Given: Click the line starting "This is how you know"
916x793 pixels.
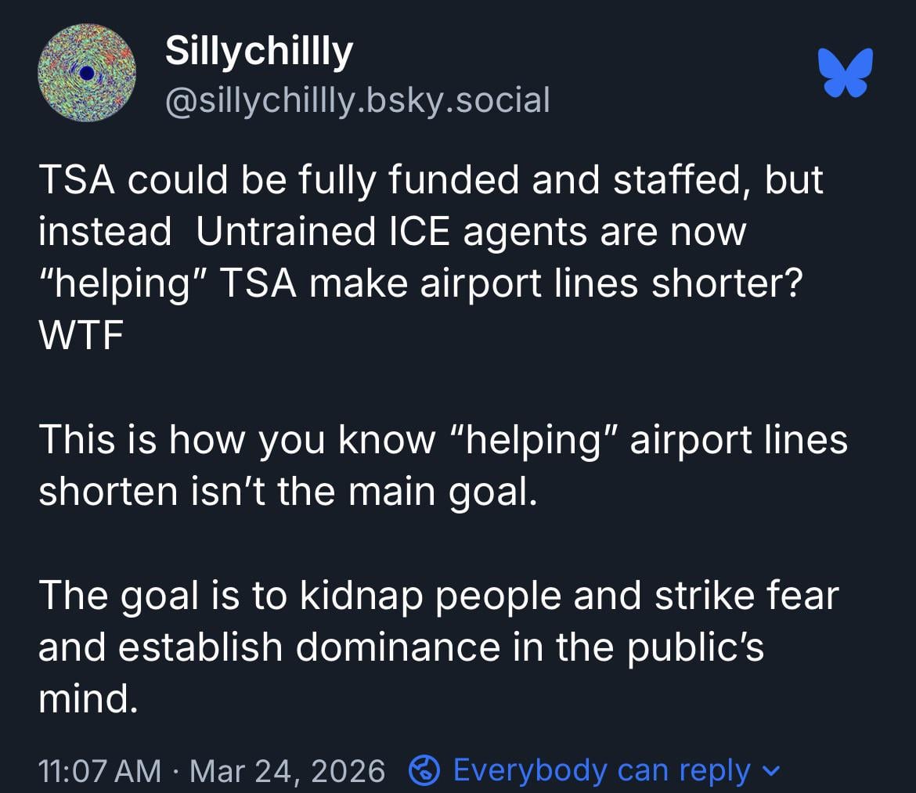Looking at the screenshot, I should pos(443,439).
